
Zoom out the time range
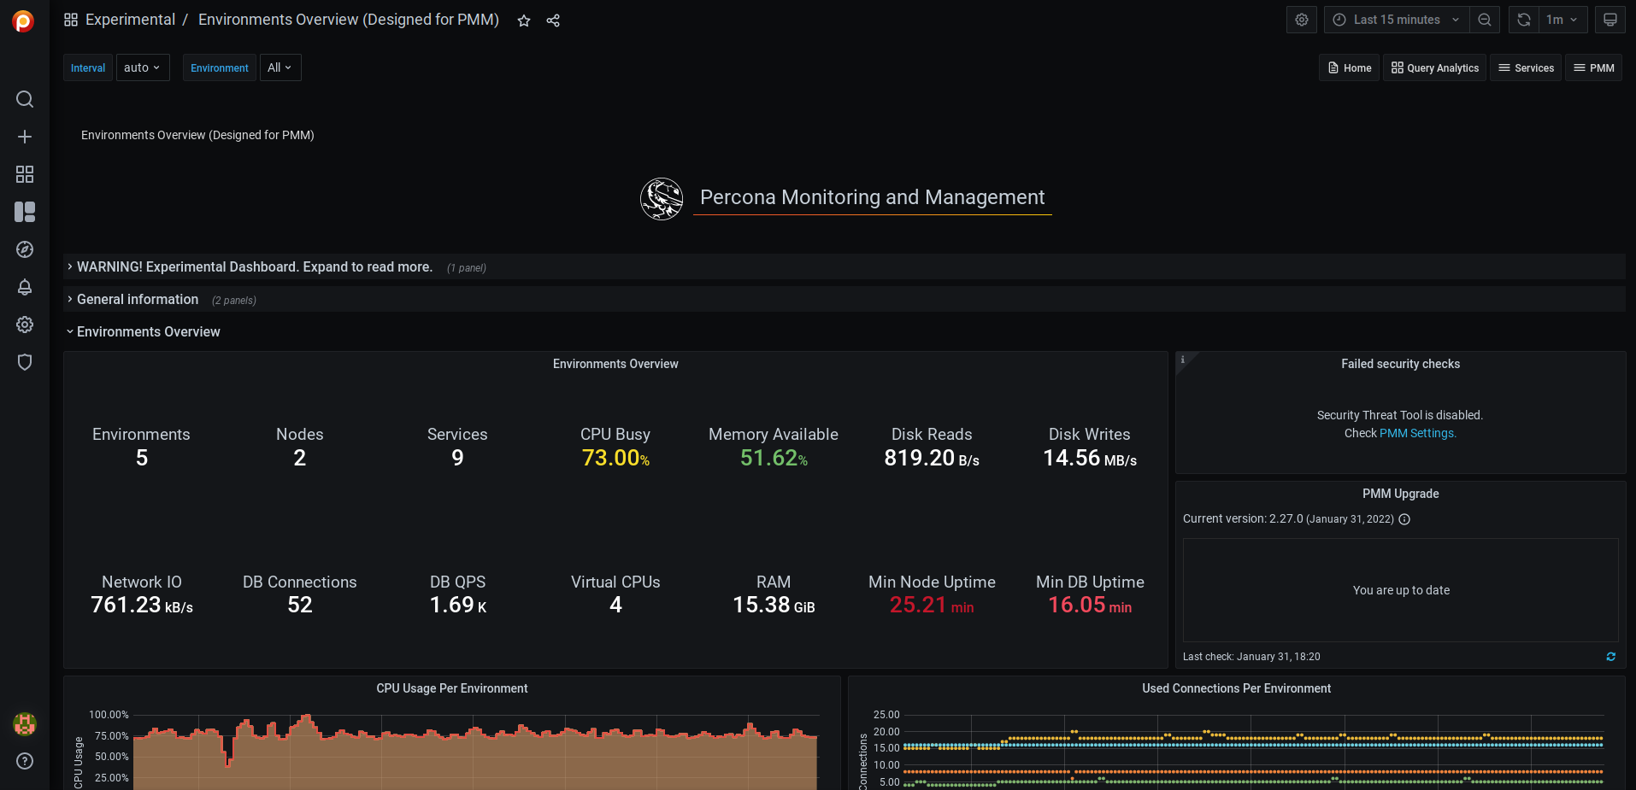(x=1485, y=20)
